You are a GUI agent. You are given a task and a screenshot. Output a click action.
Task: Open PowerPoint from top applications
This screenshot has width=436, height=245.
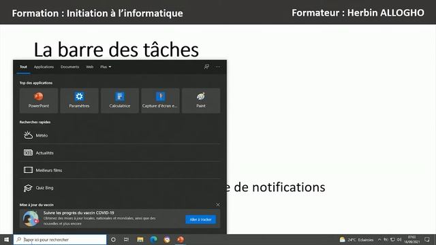(39, 101)
